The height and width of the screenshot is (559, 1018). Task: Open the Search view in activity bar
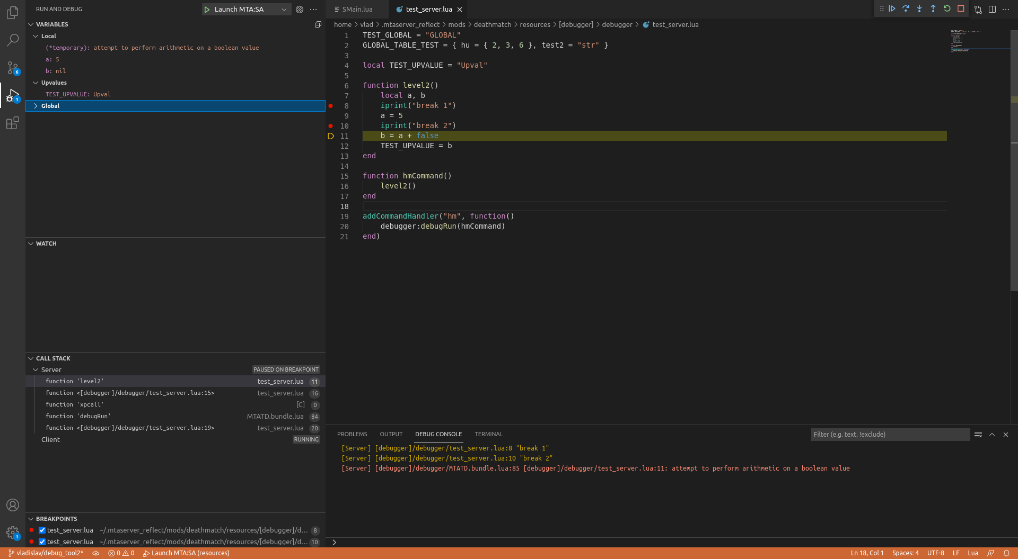point(13,40)
